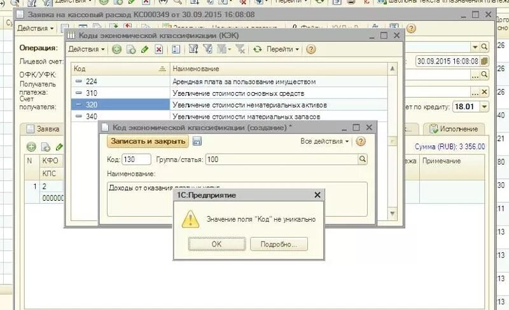Open Действия menu in the КЭК window
The width and height of the screenshot is (509, 310).
(87, 50)
